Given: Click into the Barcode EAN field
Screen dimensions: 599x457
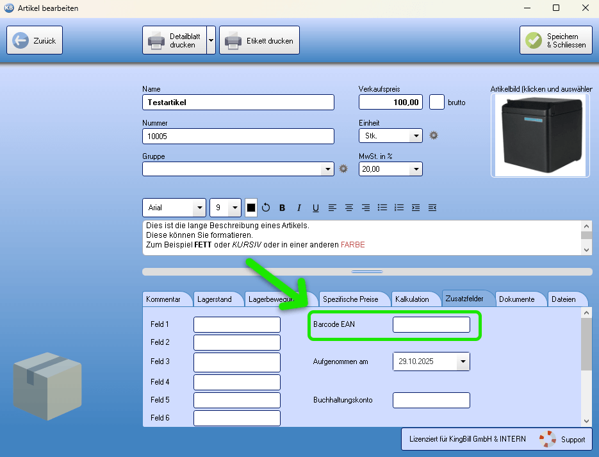Looking at the screenshot, I should pos(431,325).
